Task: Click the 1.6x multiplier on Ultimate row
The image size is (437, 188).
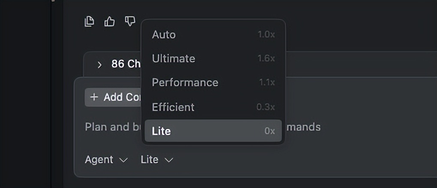Action: pyautogui.click(x=266, y=59)
